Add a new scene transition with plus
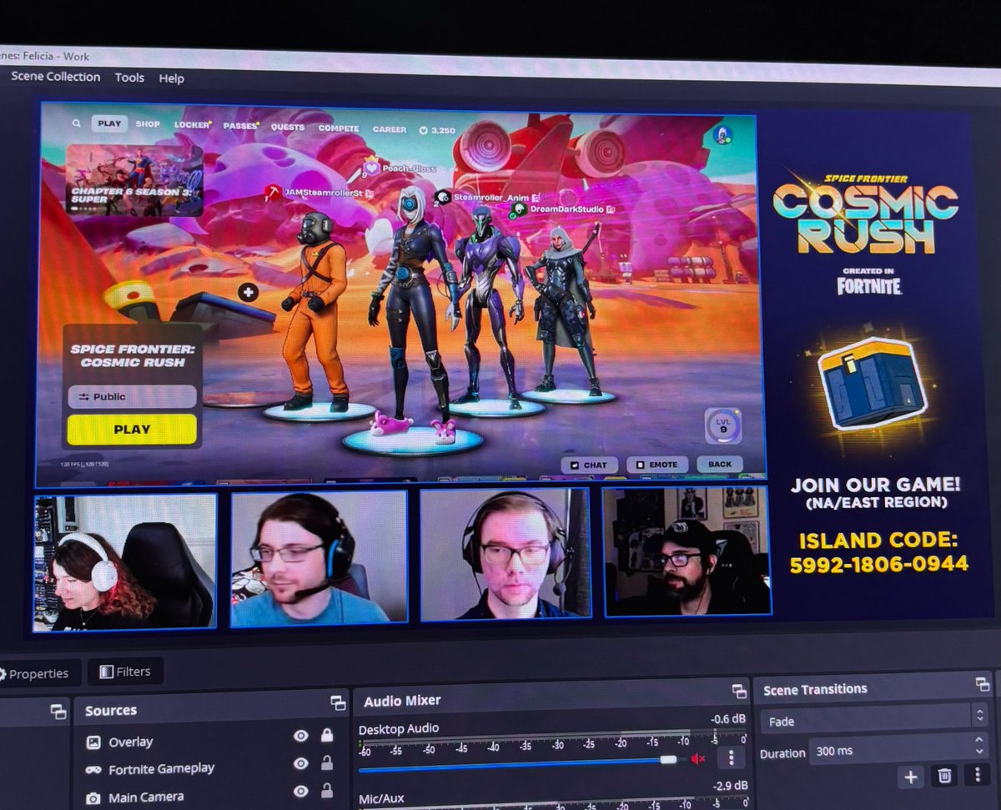Screen dimensions: 1001x810 click(911, 777)
